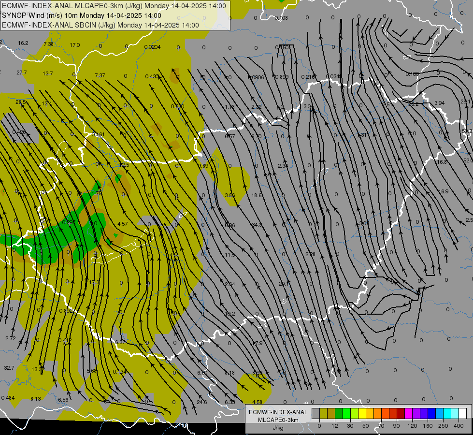Screen dimensions: 473x435
Task: Click the map value 17.3
Action: [x=94, y=283]
